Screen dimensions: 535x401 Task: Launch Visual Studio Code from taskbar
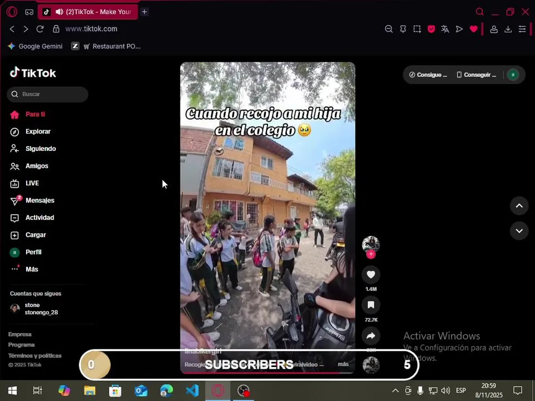(x=192, y=390)
